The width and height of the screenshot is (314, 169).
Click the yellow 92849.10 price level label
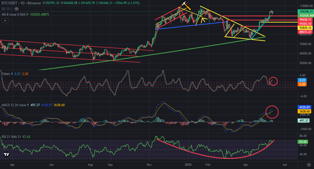pos(305,28)
